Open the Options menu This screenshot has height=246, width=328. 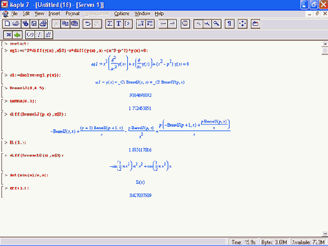(x=121, y=14)
